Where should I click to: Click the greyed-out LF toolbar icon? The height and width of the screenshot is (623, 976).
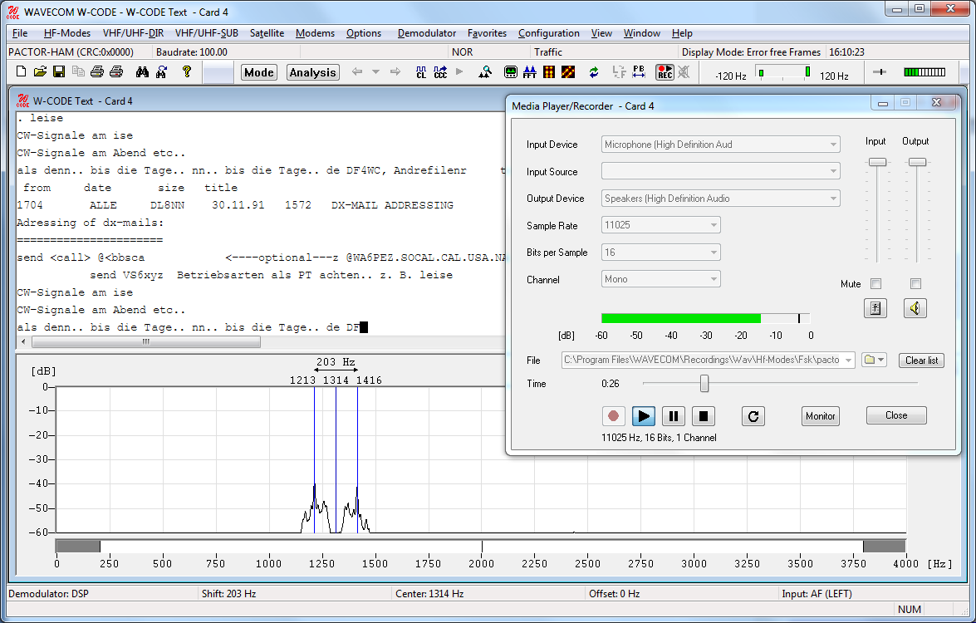[620, 72]
